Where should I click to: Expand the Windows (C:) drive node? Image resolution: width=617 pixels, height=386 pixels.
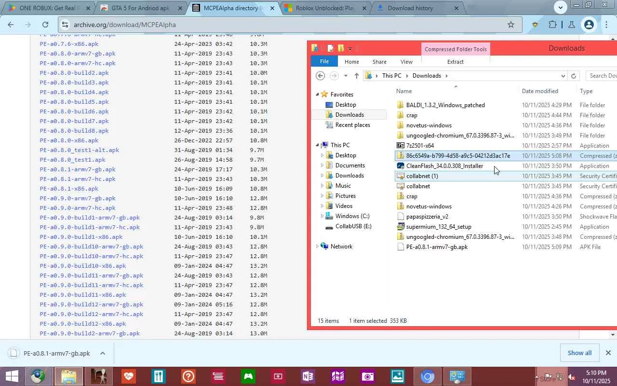322,216
